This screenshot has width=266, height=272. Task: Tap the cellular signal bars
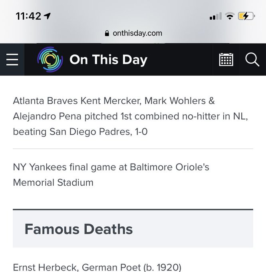tap(215, 16)
